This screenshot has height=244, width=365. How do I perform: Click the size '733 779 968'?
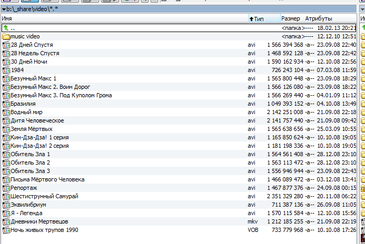click(x=288, y=230)
